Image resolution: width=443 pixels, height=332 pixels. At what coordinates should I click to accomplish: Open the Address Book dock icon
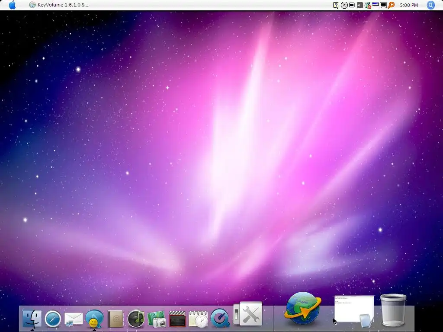[116, 319]
